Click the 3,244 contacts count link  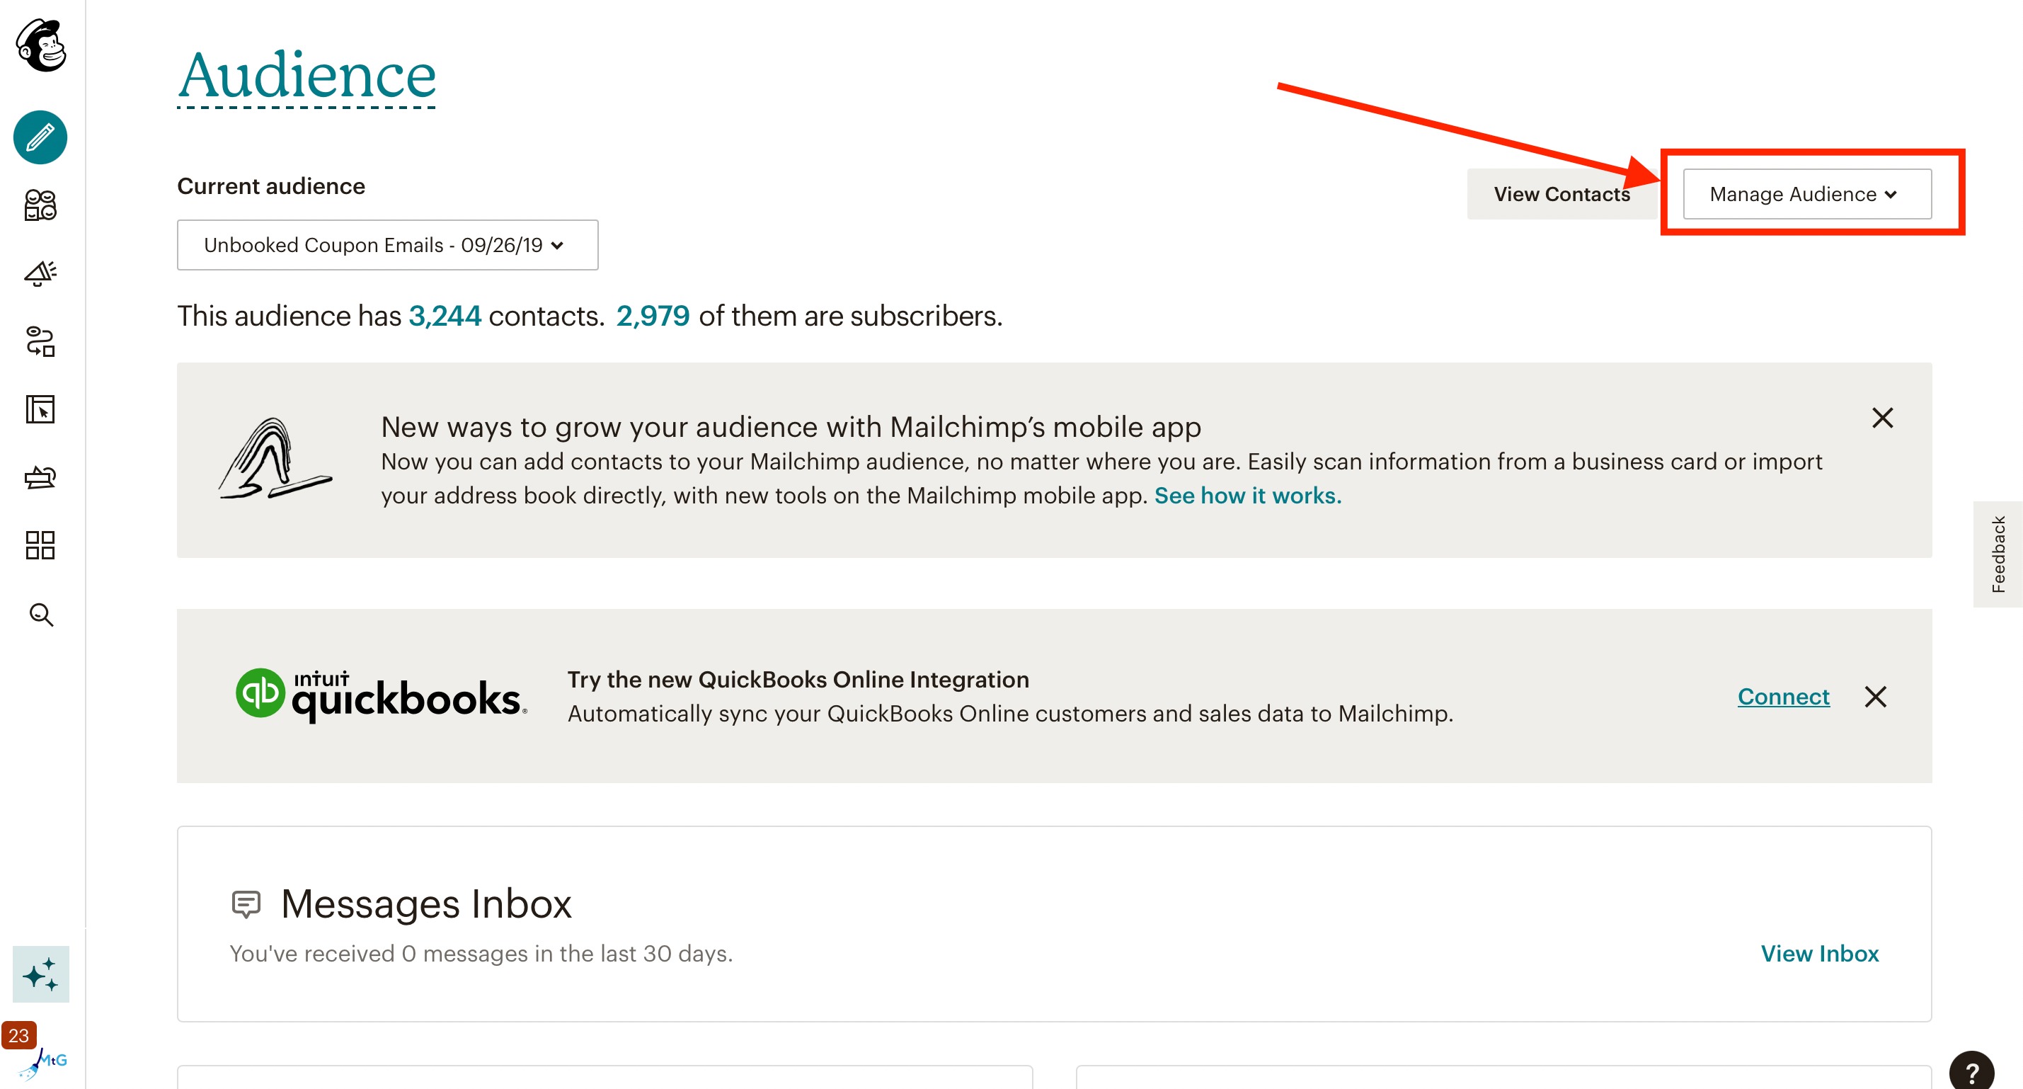[445, 316]
